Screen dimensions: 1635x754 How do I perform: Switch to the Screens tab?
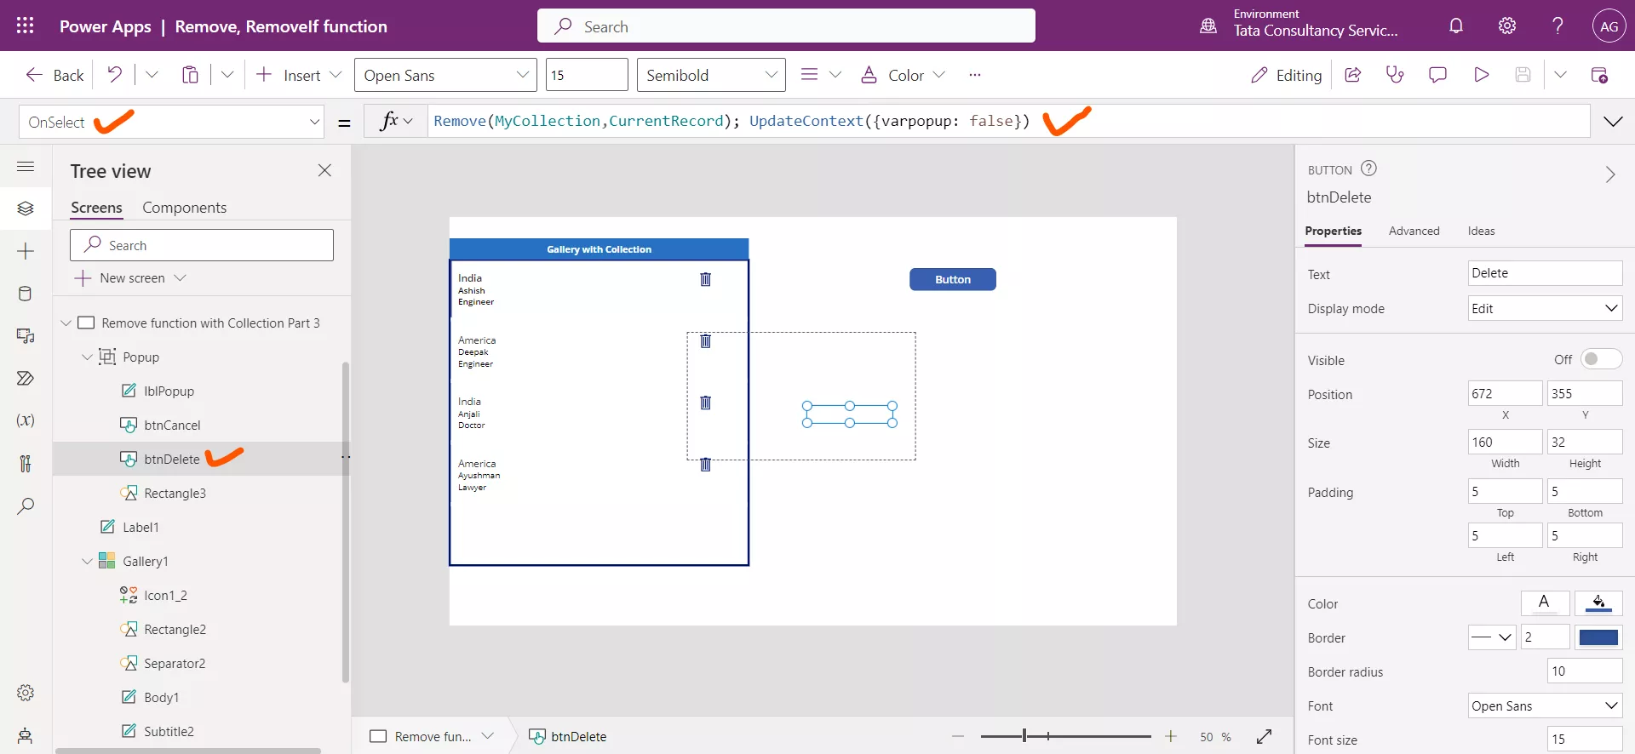[x=96, y=208]
